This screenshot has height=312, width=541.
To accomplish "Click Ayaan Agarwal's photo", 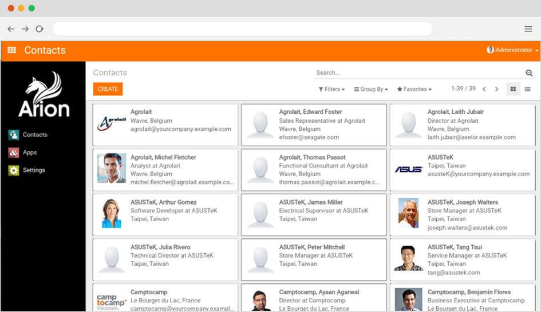I will (260, 301).
